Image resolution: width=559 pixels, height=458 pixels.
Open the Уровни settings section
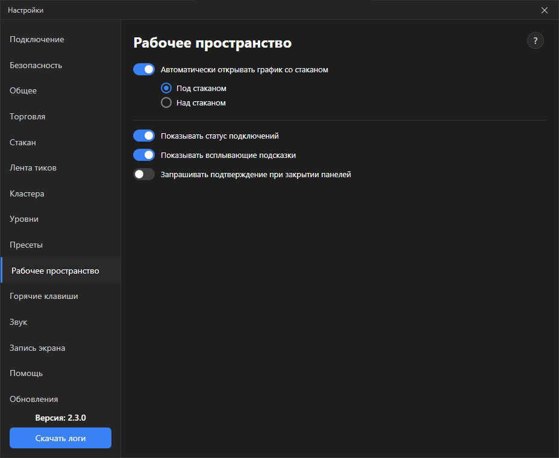61,219
